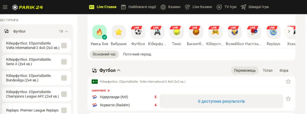The width and height of the screenshot is (307, 114).
Task: Select Replays category icon
Action: tap(273, 32)
